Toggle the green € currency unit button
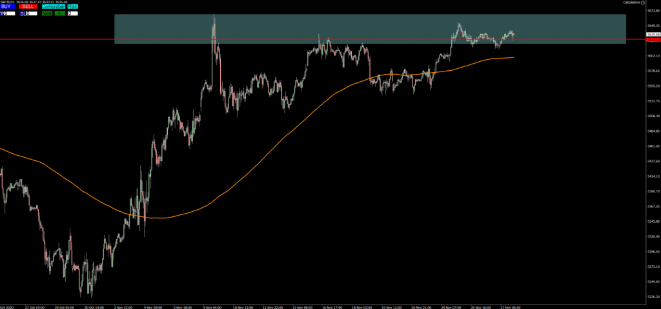Viewport: 661px width, 309px height. [59, 13]
